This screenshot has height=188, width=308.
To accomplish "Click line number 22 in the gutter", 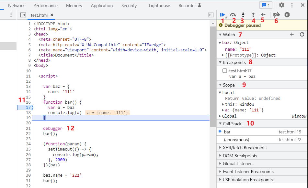I will coord(28,133).
